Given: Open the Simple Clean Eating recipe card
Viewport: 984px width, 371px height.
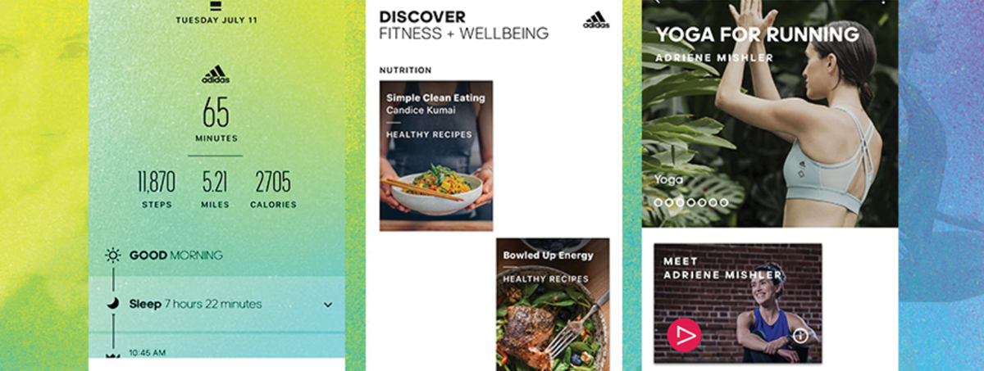Looking at the screenshot, I should click(x=436, y=156).
